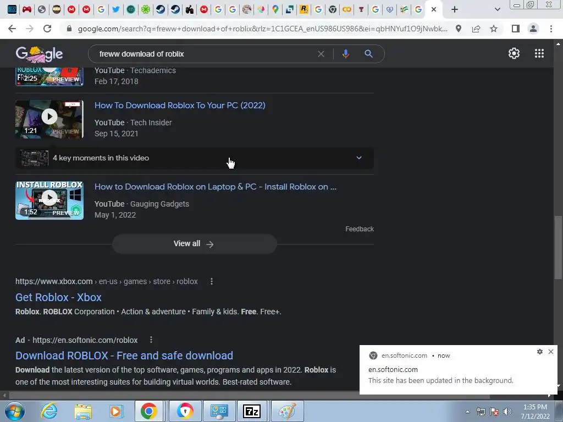Open the en.softonic.com/roblox ad URL
The width and height of the screenshot is (563, 422).
(x=85, y=340)
